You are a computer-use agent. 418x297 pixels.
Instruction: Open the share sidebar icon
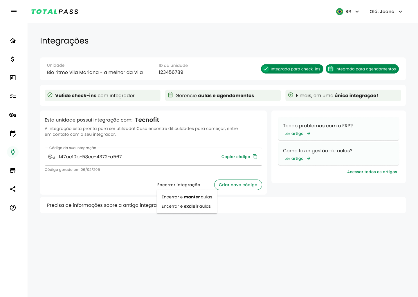point(13,189)
